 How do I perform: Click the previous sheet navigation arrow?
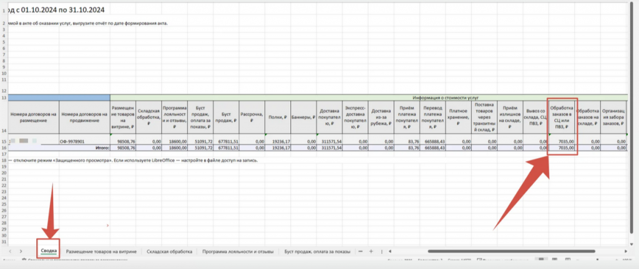coord(10,252)
